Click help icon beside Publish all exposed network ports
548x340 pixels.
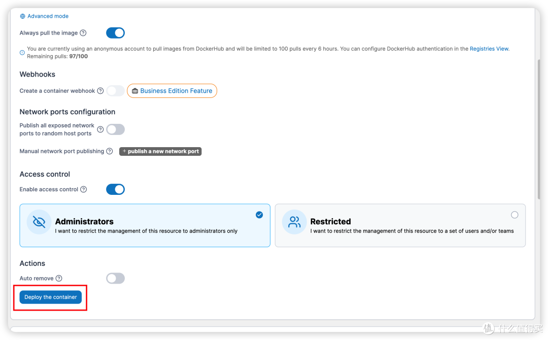[x=100, y=129]
